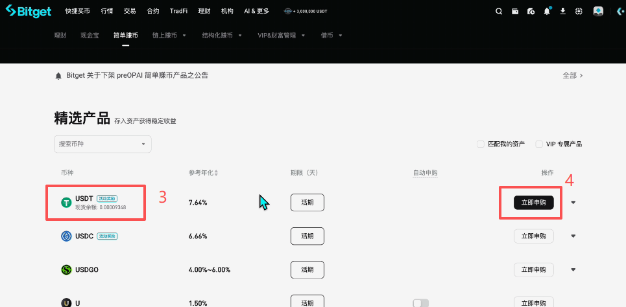Screen dimensions: 626x307
Task: Open the wallet assets icon
Action: [x=515, y=11]
